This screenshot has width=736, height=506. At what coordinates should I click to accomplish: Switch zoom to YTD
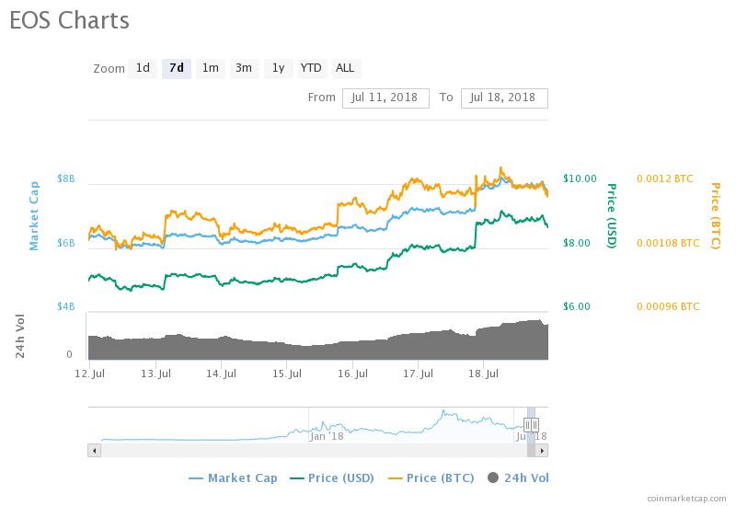(x=311, y=68)
